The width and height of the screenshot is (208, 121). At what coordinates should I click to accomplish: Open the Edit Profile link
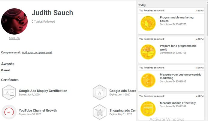click(x=14, y=38)
